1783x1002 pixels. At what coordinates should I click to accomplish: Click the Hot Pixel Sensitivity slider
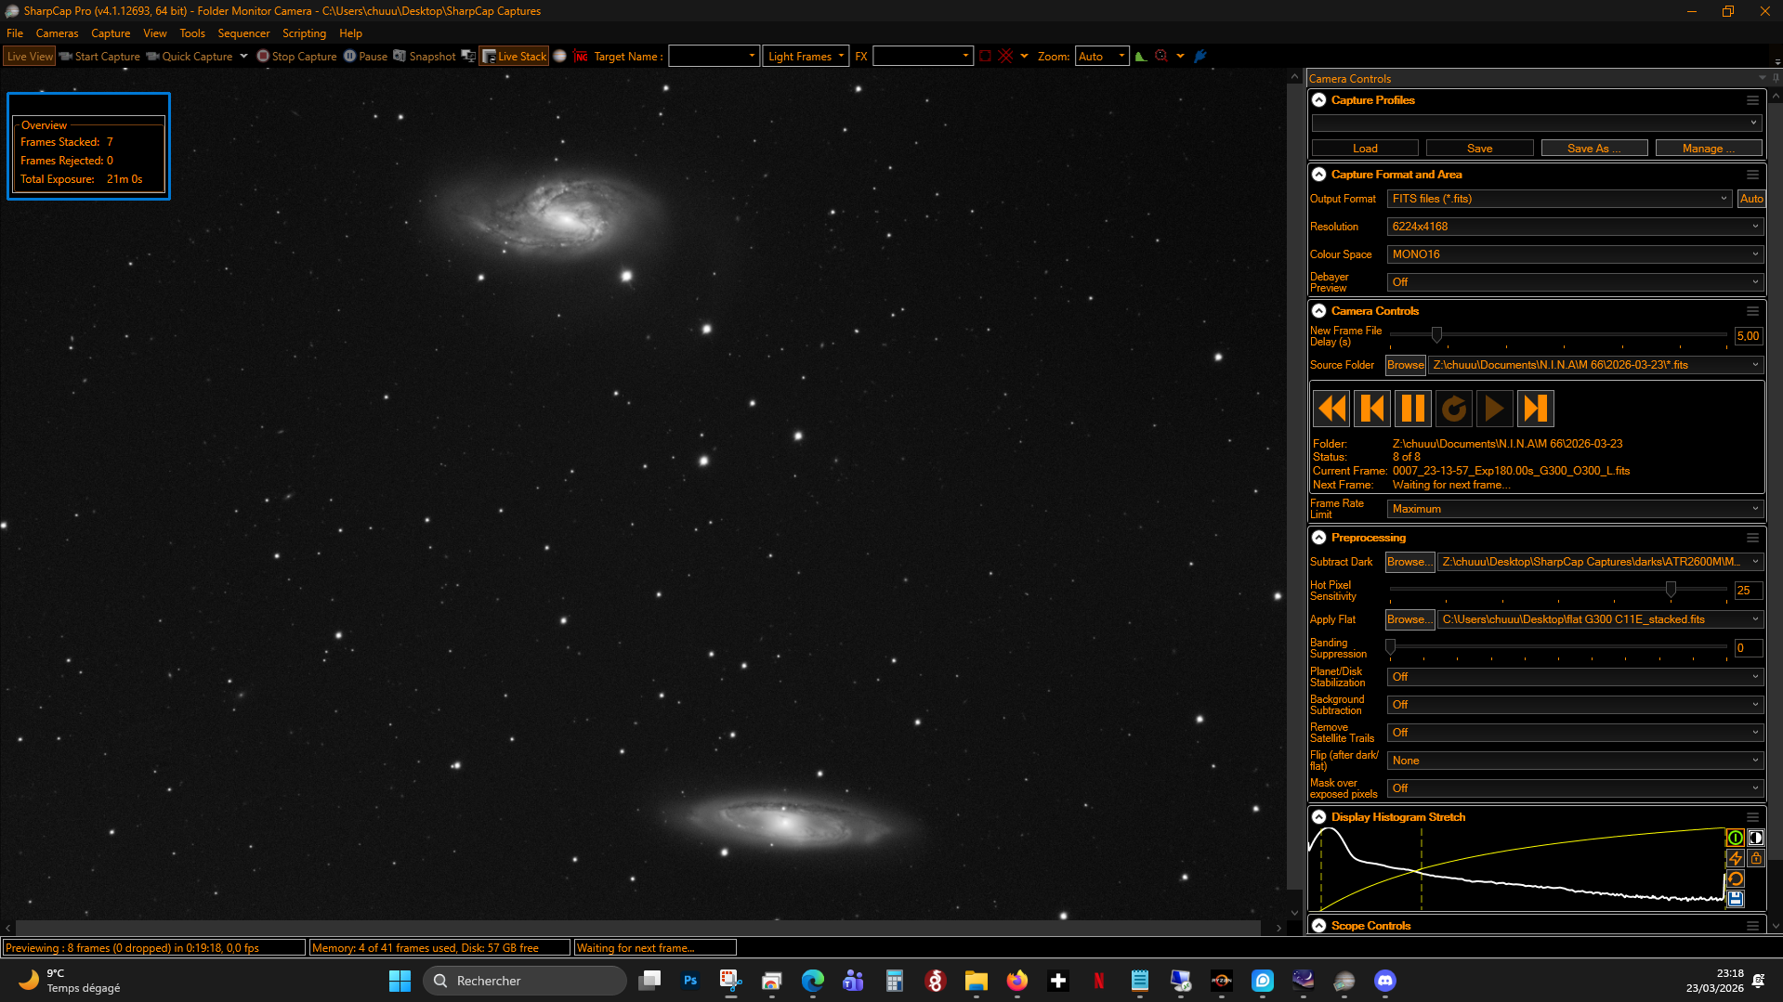(1558, 590)
